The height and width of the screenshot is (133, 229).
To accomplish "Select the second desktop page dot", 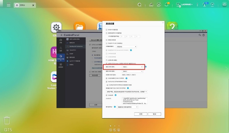I will click(x=115, y=126).
